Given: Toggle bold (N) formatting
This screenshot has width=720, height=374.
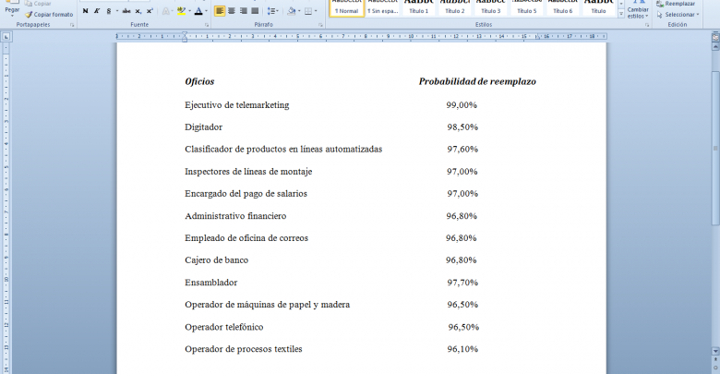Looking at the screenshot, I should [x=86, y=11].
